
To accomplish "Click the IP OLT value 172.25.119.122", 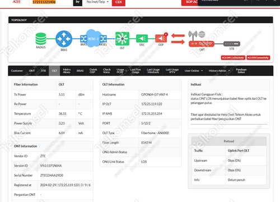I will (152, 104).
